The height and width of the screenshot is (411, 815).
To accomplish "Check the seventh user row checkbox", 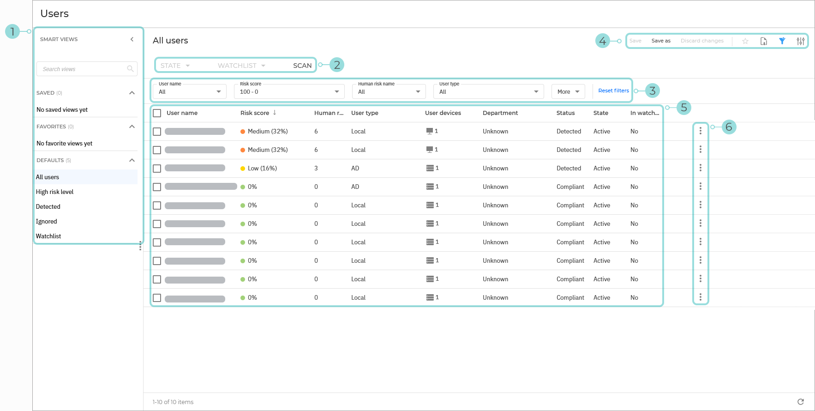I will 157,242.
